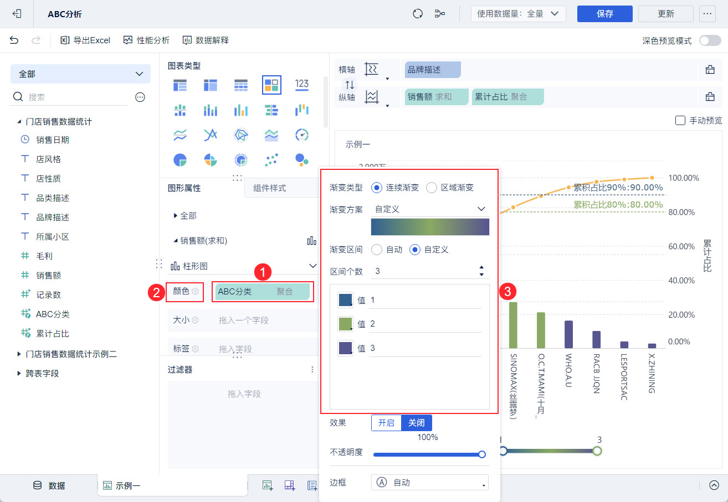Screen dimensions: 728x502
Task: Click the back/exit icon beside ABC分析
Action: tap(17, 14)
